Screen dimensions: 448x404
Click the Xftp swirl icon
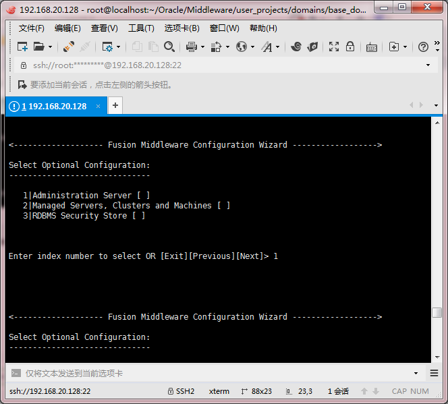click(x=296, y=47)
